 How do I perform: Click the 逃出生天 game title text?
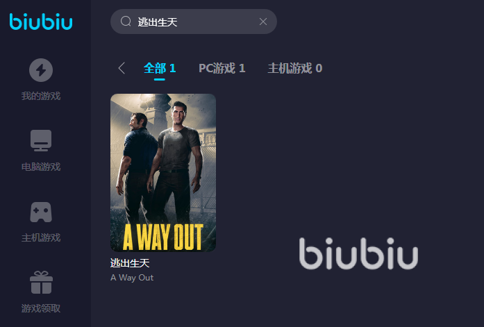pyautogui.click(x=130, y=263)
